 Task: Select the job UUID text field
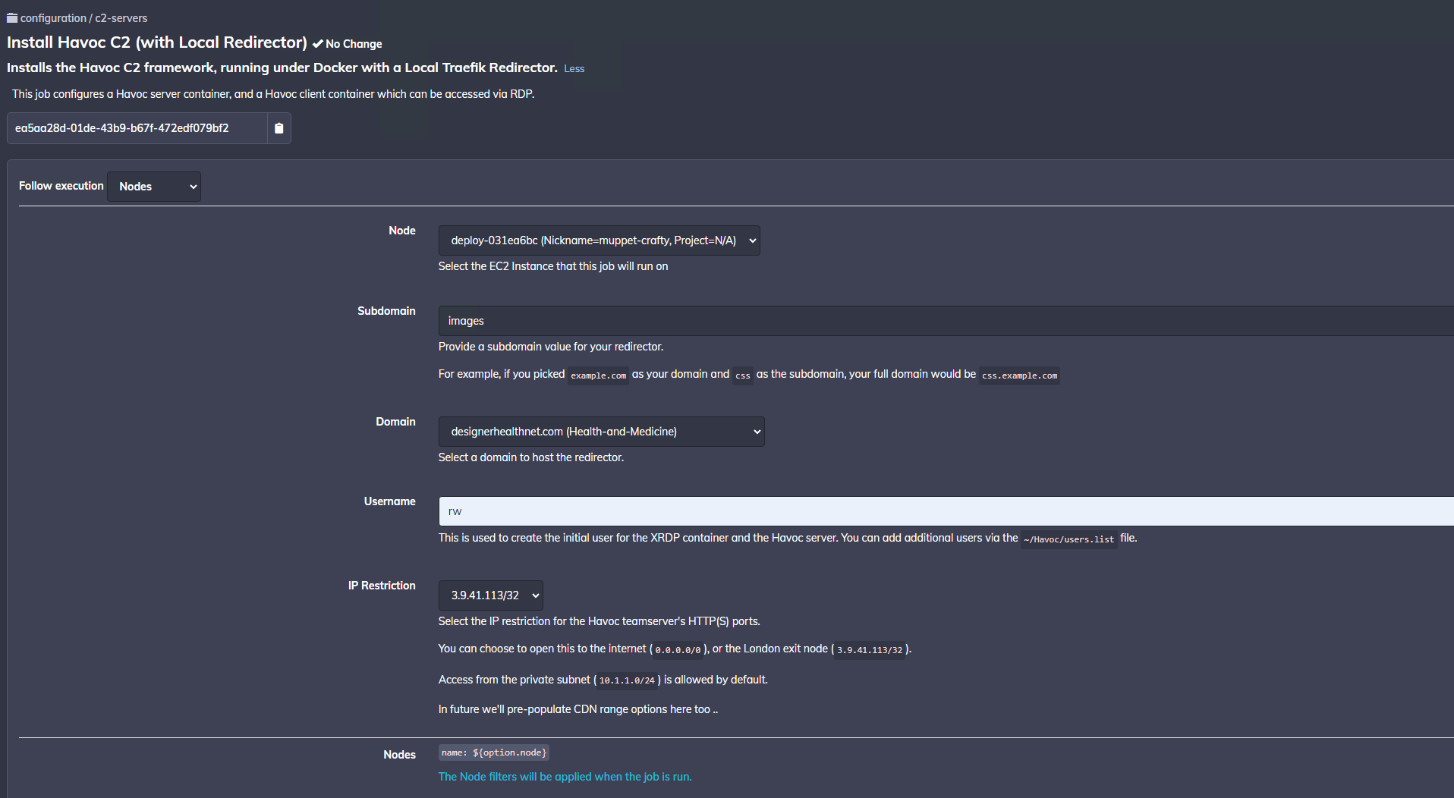pos(137,128)
